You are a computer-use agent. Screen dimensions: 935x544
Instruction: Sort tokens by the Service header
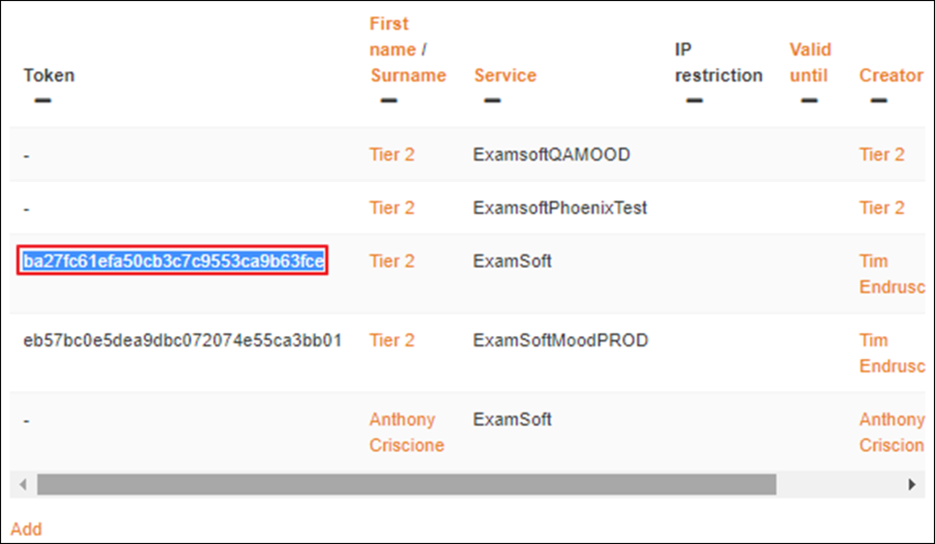[505, 75]
